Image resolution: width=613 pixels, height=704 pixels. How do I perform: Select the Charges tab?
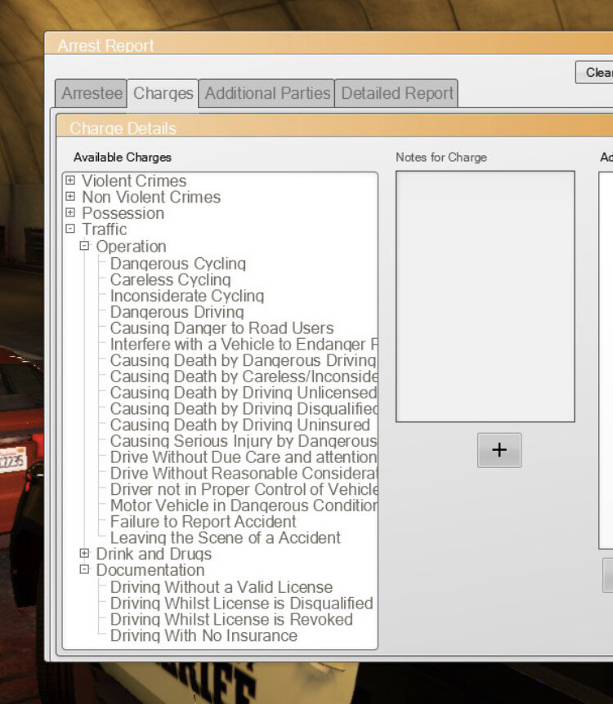163,93
